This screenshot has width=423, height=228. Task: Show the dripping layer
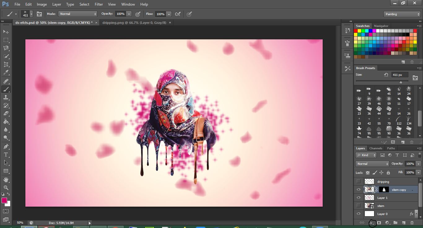(x=359, y=182)
